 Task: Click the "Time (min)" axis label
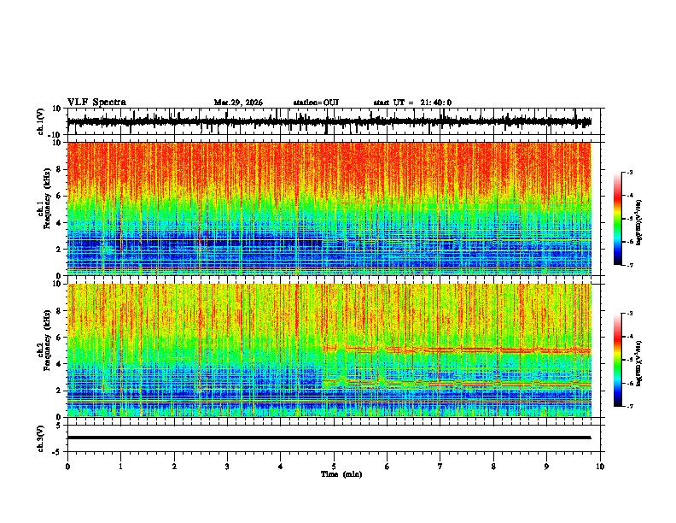click(x=341, y=474)
